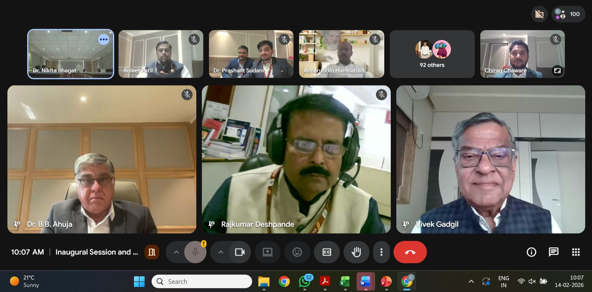Expand audio settings chevron beside microphone
Viewport: 592px width, 292px height.
[176, 252]
